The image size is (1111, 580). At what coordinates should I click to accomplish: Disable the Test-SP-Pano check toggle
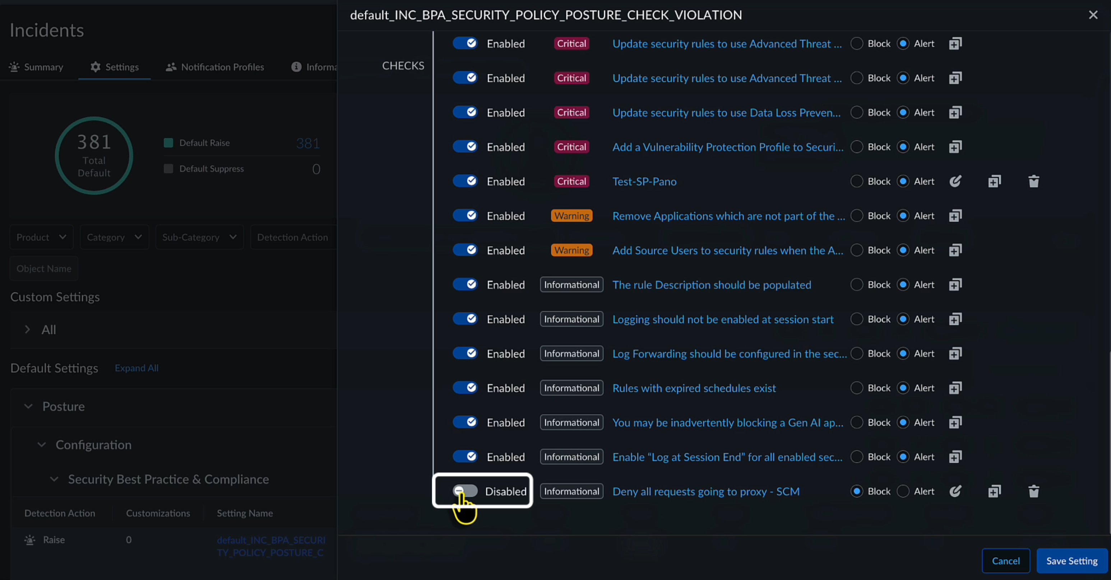(x=465, y=181)
